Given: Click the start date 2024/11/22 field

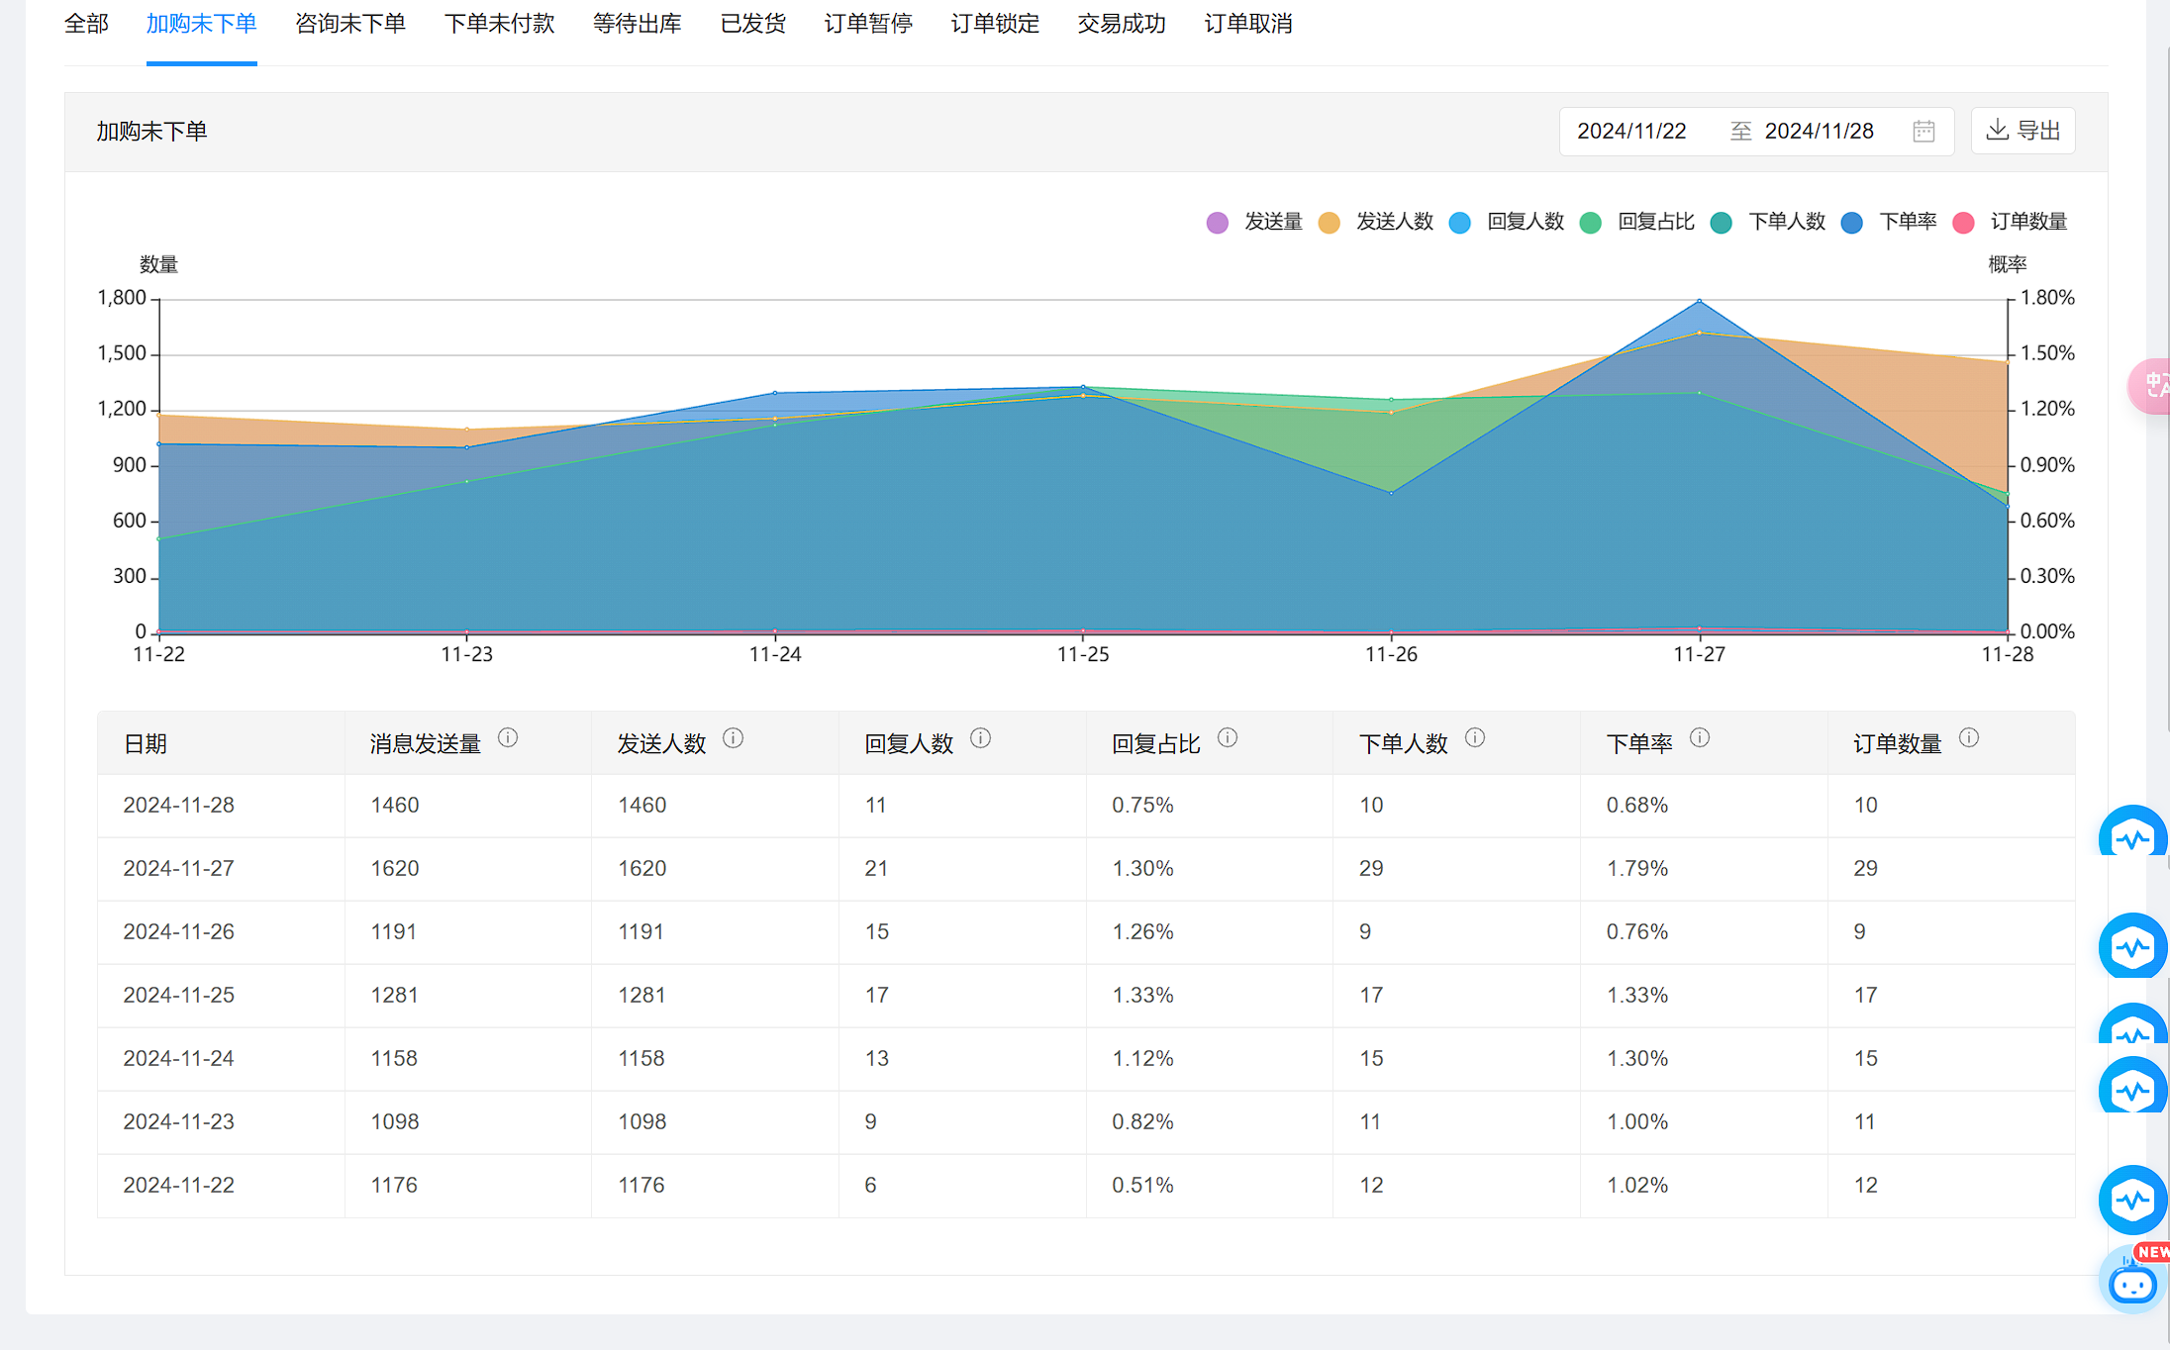Looking at the screenshot, I should (1631, 131).
